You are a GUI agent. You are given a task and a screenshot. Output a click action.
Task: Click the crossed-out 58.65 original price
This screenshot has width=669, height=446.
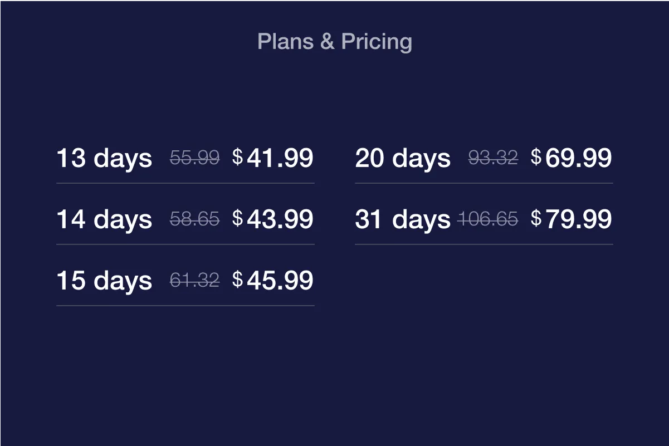tap(194, 219)
